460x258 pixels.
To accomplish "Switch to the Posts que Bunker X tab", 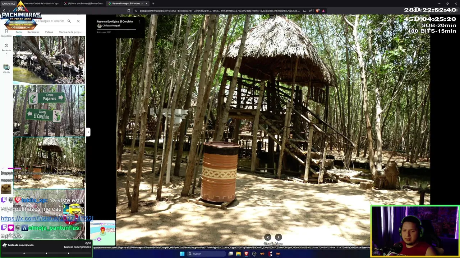I will tap(83, 4).
